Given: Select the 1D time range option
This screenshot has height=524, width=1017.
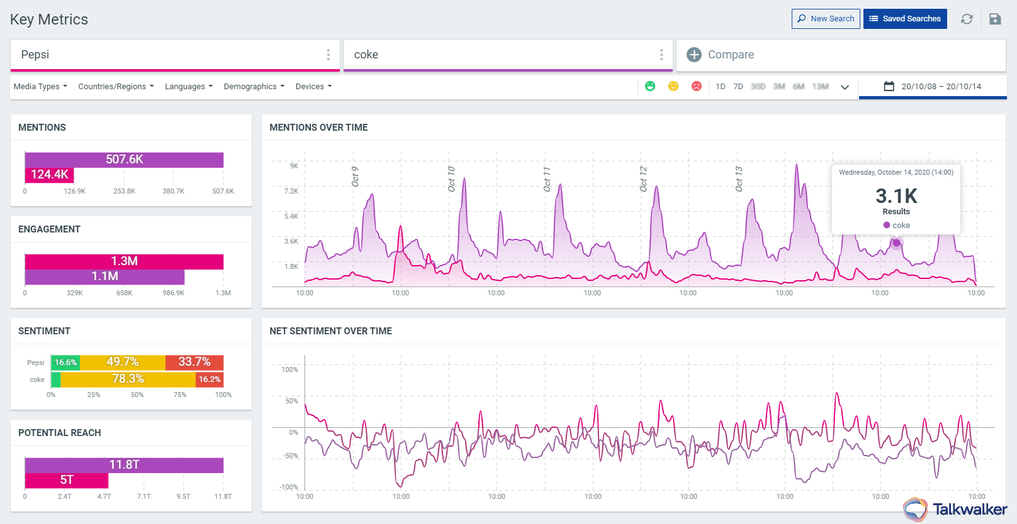Looking at the screenshot, I should pyautogui.click(x=721, y=87).
